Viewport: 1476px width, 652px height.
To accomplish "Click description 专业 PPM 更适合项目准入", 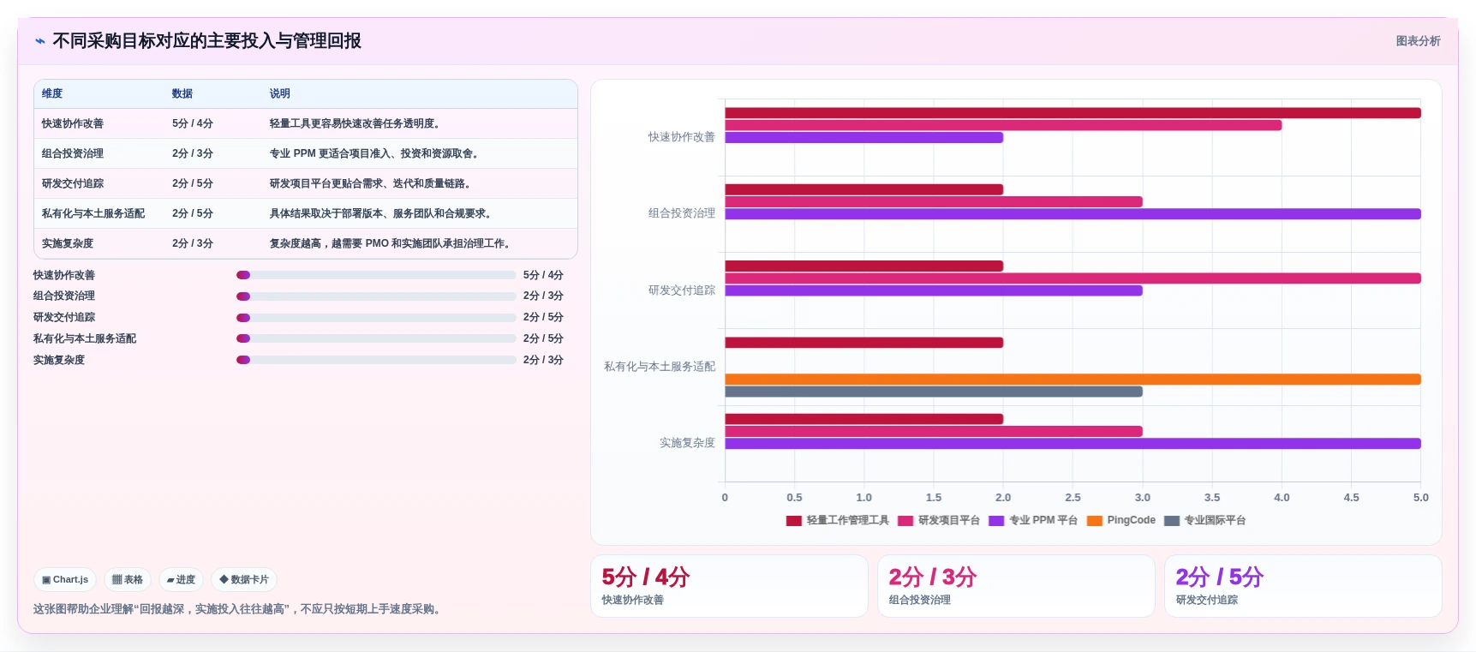I will click(374, 153).
